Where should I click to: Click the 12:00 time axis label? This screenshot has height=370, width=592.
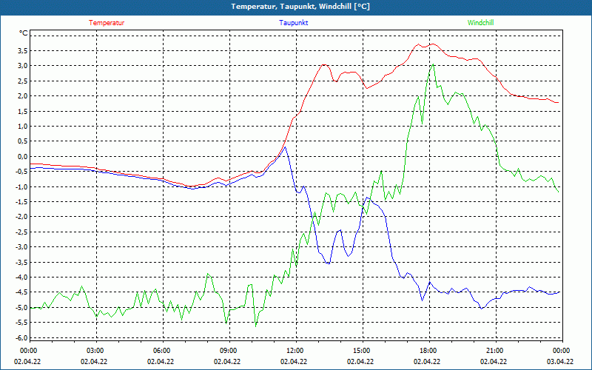coord(295,351)
